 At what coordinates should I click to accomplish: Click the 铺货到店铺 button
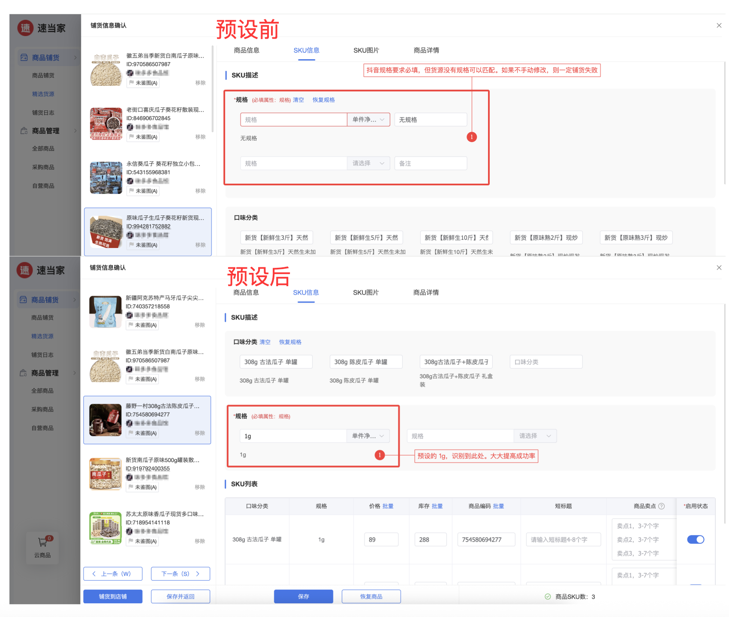[x=113, y=596]
